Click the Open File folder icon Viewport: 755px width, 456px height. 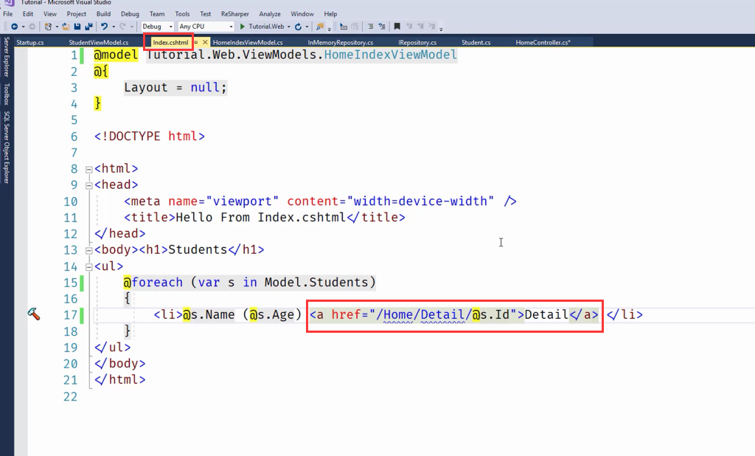[x=66, y=27]
